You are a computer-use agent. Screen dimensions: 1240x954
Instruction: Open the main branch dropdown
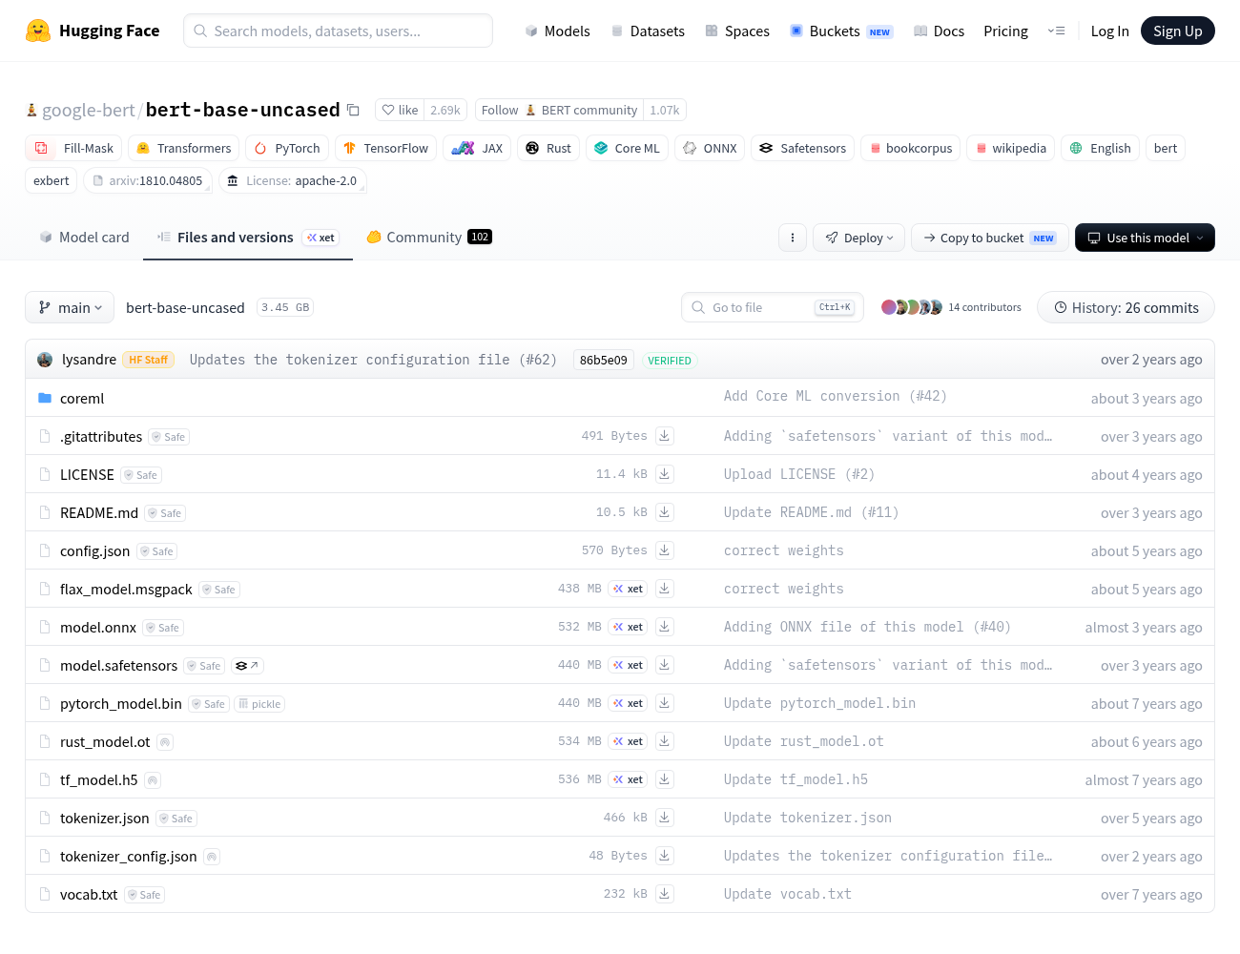tap(70, 307)
